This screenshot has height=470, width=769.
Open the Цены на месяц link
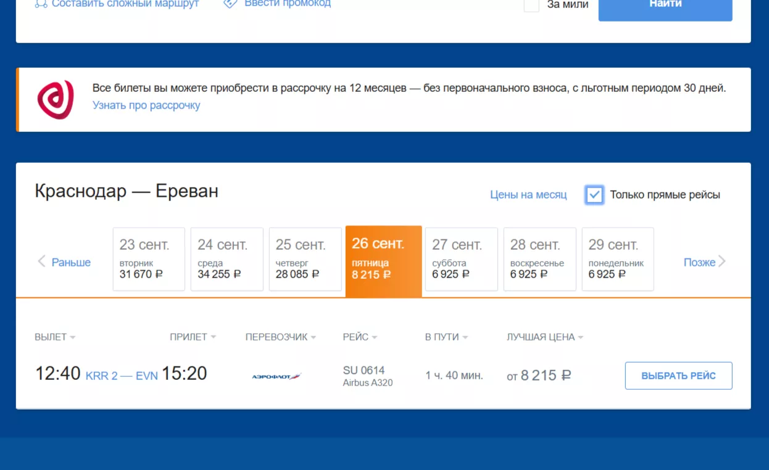[x=528, y=195]
